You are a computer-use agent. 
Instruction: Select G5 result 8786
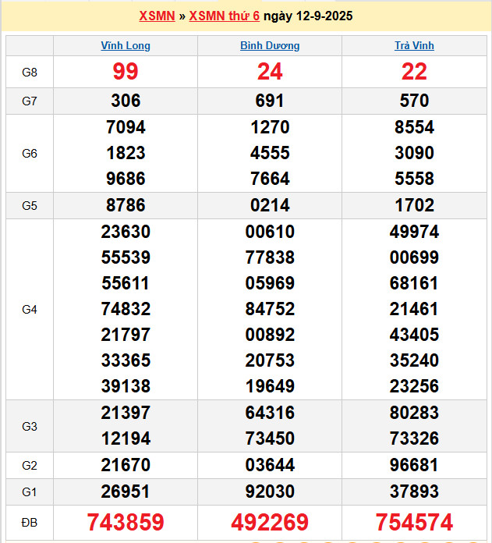(x=126, y=205)
